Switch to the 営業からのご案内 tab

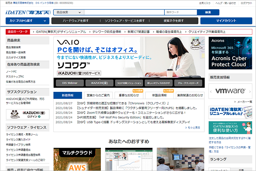click(98, 95)
